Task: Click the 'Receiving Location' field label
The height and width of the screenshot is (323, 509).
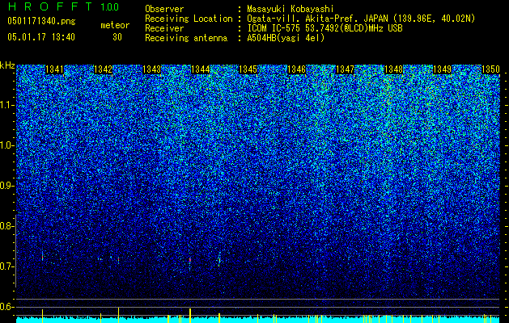Action: tap(189, 19)
